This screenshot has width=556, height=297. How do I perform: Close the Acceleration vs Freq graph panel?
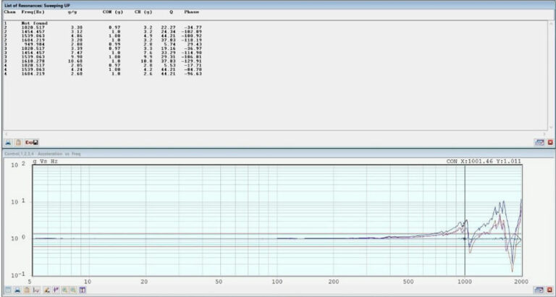550,290
